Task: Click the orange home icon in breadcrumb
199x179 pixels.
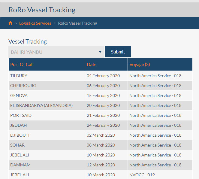Action: (x=10, y=23)
